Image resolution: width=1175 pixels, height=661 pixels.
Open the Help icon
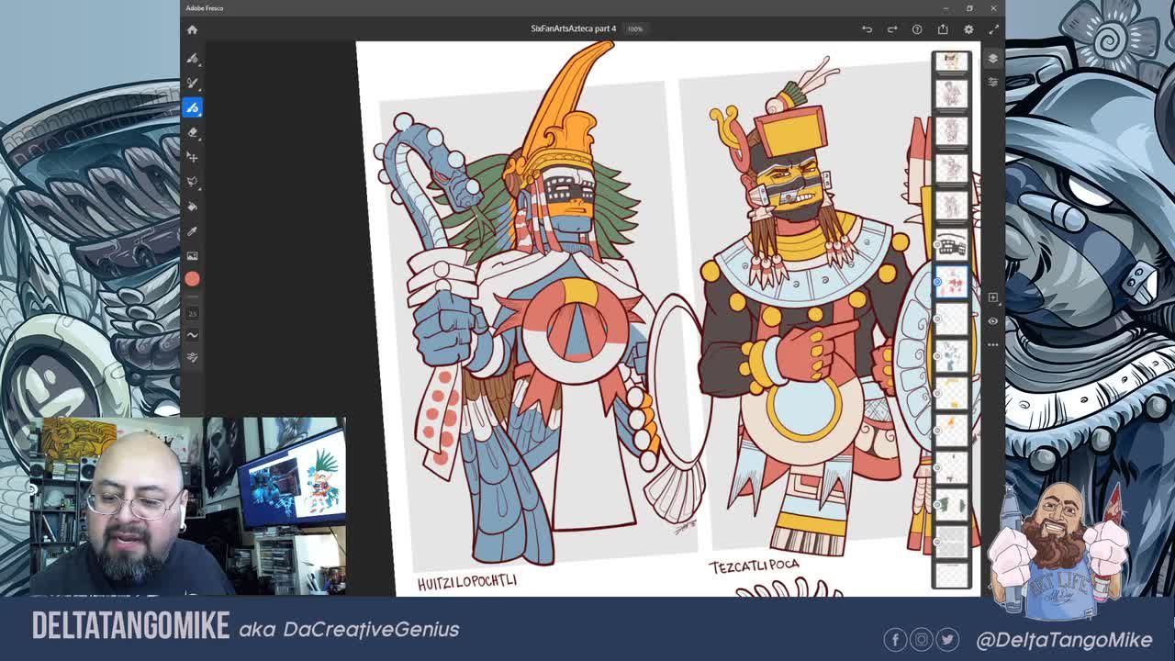pyautogui.click(x=917, y=29)
